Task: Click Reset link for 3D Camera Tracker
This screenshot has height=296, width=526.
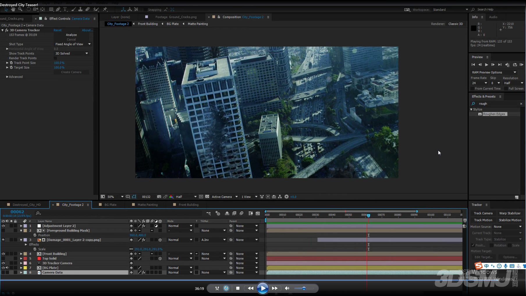Action: 57,30
